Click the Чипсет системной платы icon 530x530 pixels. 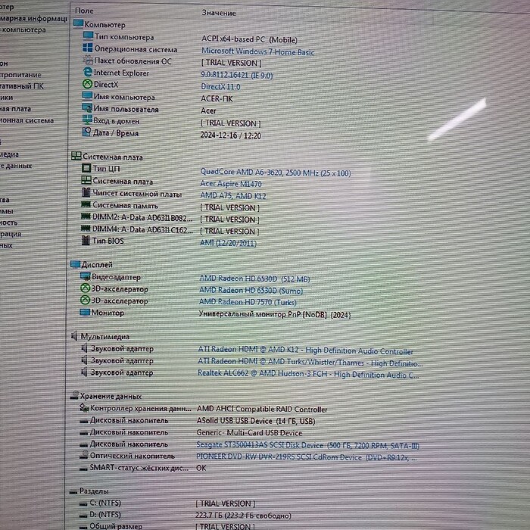coord(86,192)
